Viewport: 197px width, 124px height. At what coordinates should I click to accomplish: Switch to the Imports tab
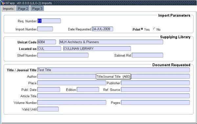coord(8,8)
